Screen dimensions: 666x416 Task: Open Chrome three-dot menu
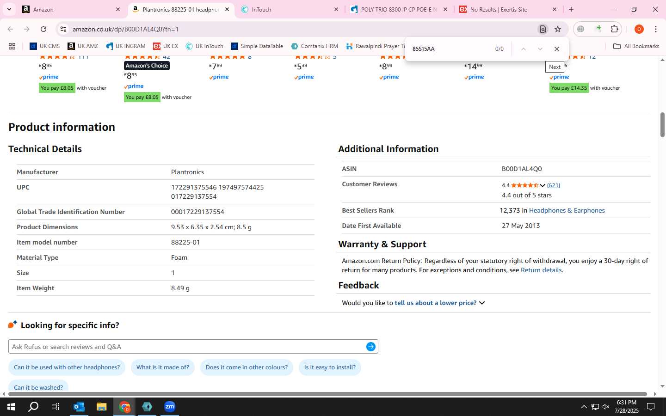(656, 29)
